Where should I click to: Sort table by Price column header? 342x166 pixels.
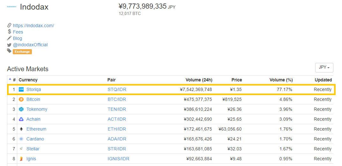[x=236, y=80]
